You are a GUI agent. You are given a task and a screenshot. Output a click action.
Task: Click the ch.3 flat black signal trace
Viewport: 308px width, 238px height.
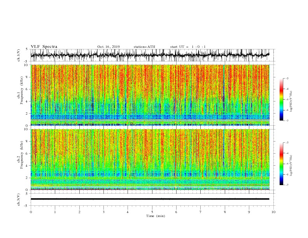(x=150, y=199)
